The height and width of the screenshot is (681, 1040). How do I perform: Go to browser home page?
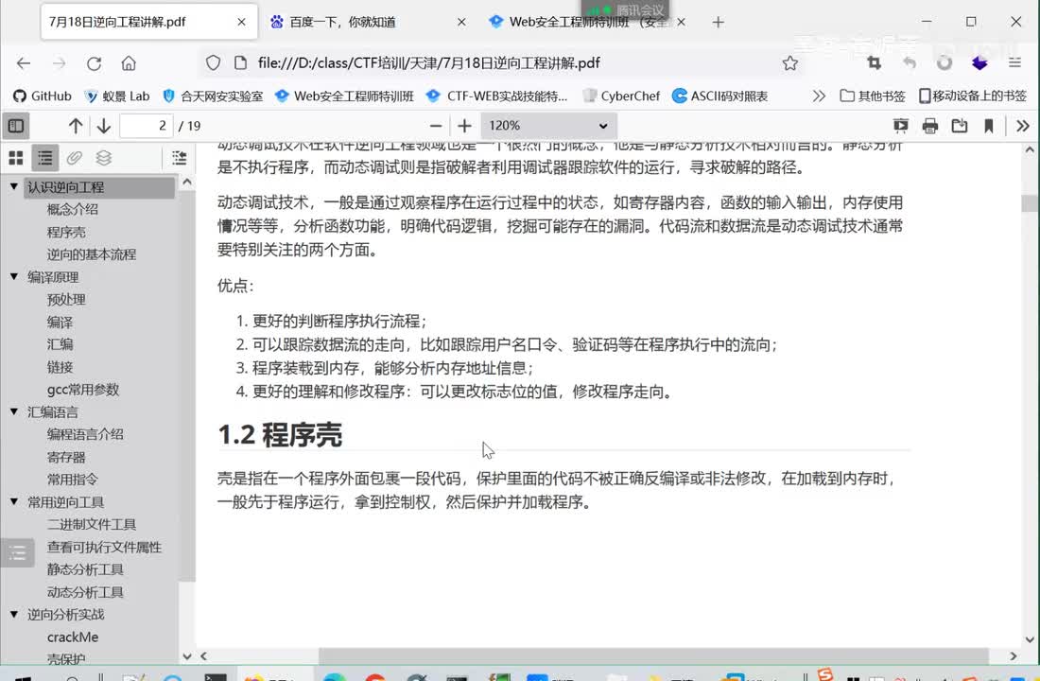pyautogui.click(x=129, y=63)
